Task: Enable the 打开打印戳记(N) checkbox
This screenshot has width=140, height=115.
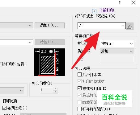Action: [79, 109]
